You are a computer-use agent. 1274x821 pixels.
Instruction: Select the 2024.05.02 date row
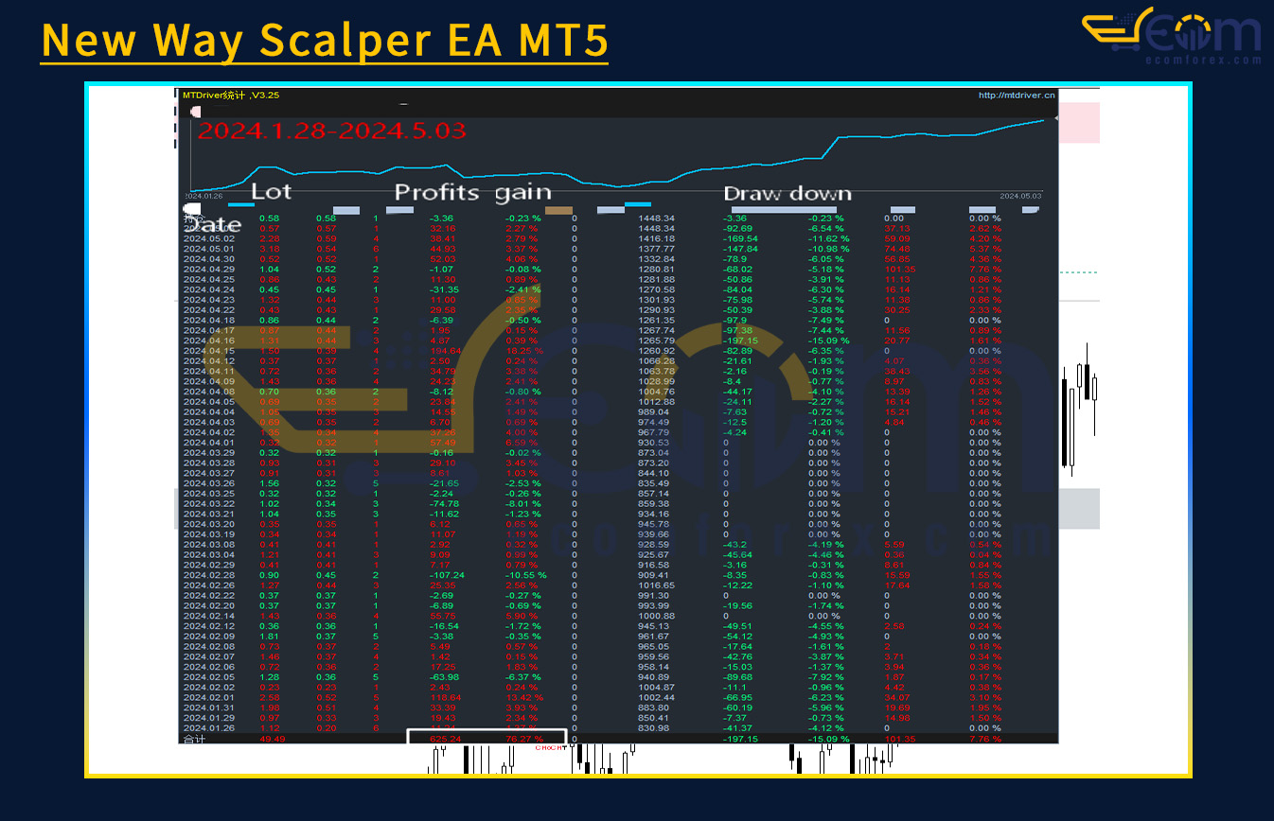tap(620, 238)
